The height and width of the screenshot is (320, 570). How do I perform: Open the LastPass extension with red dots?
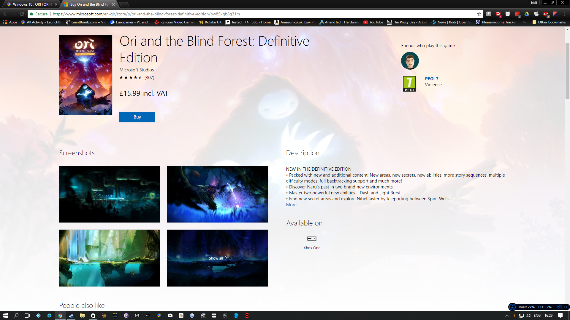pos(517,14)
